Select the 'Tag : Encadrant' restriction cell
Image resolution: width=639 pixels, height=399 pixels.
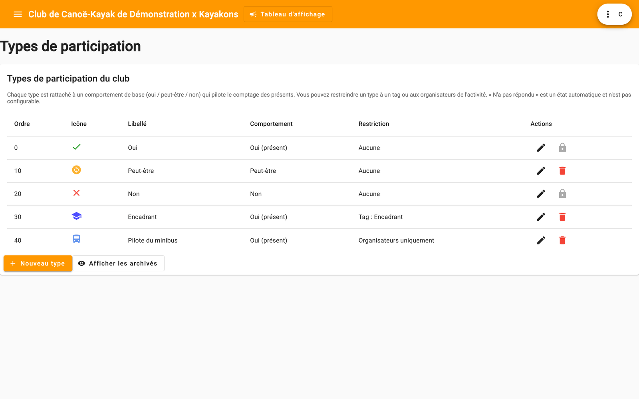(380, 217)
